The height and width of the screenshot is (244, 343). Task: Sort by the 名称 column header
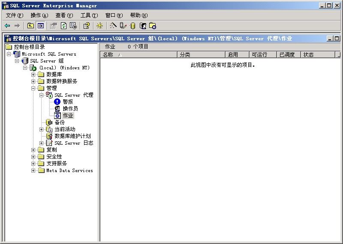(138, 55)
